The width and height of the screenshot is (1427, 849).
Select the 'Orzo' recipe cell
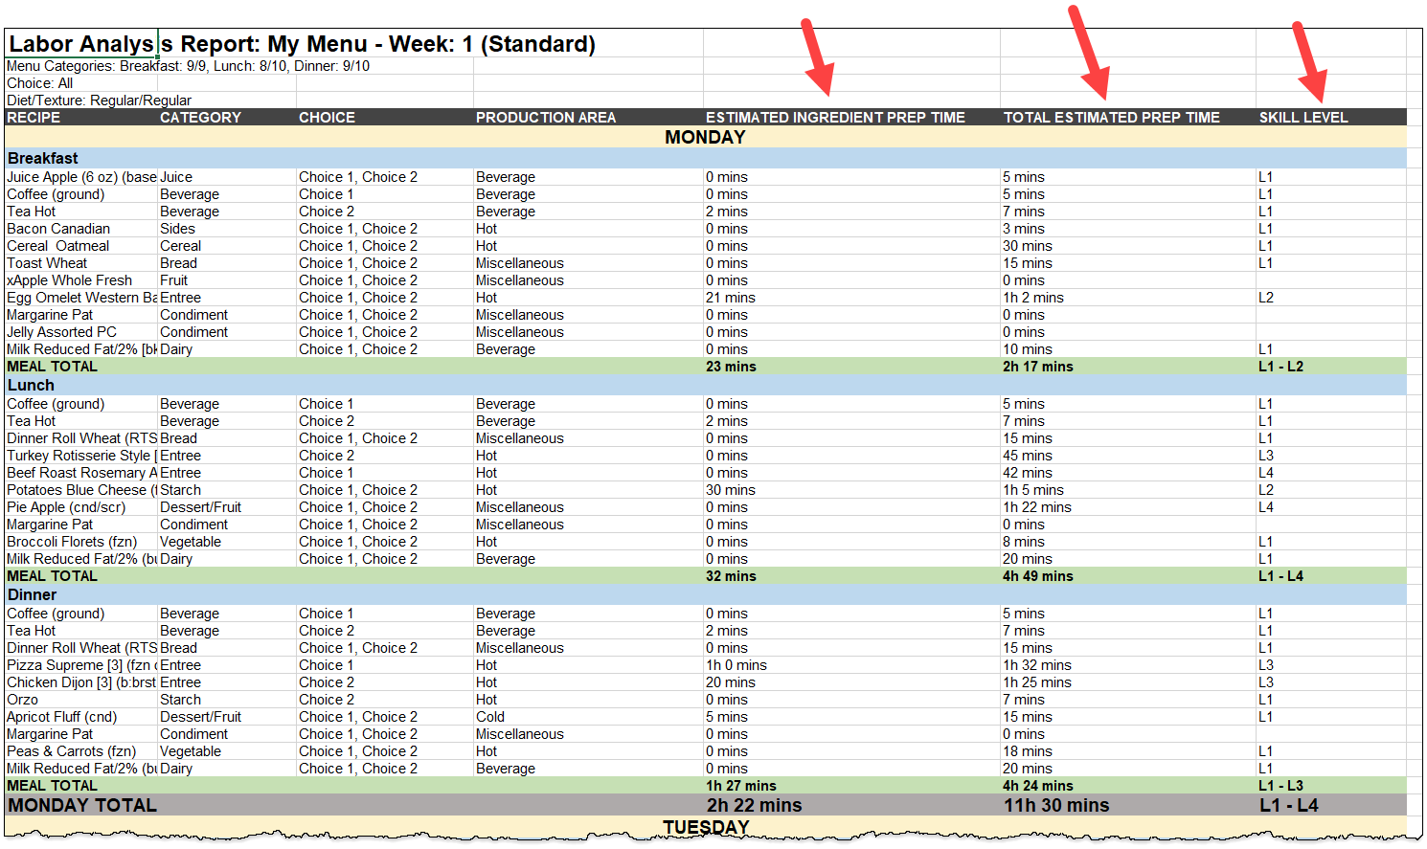click(23, 700)
